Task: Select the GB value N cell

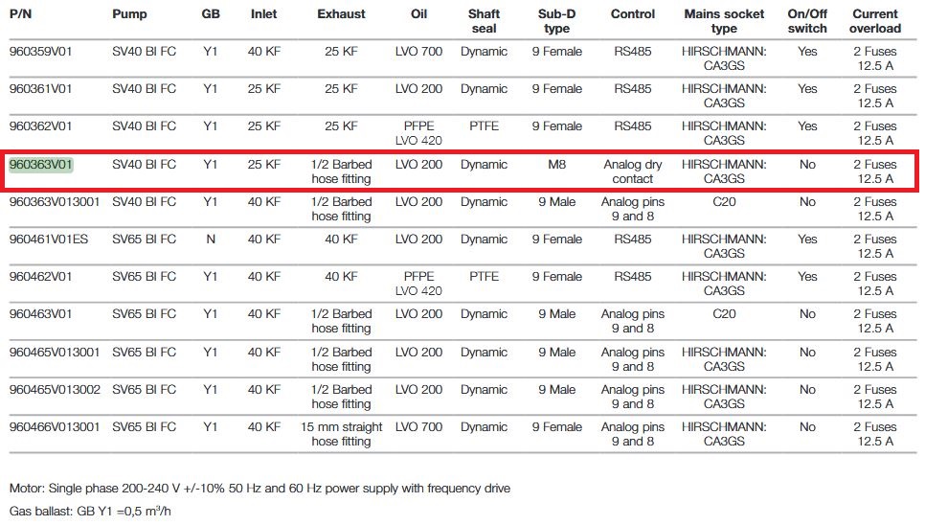Action: [211, 240]
